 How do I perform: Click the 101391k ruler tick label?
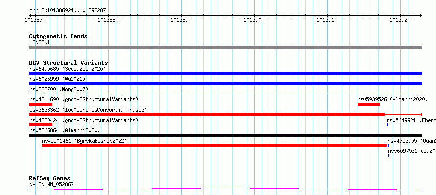pos(327,20)
